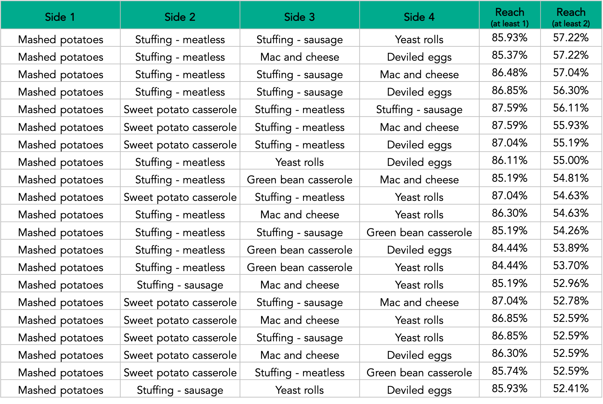This screenshot has height=404, width=603.
Task: Click the Side 3 column header
Action: coord(299,16)
